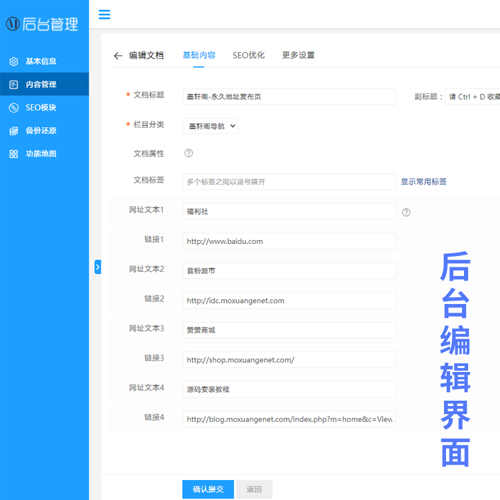Click the 显示常用标签 link
The image size is (500, 500).
pyautogui.click(x=423, y=181)
